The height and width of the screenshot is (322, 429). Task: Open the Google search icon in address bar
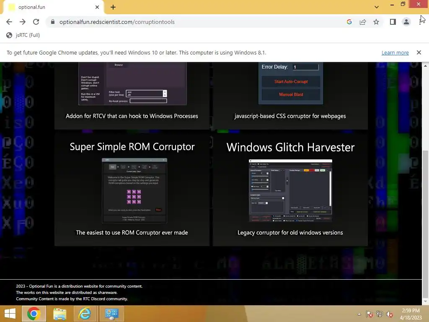pyautogui.click(x=349, y=22)
